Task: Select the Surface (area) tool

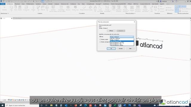Action: coord(132,8)
